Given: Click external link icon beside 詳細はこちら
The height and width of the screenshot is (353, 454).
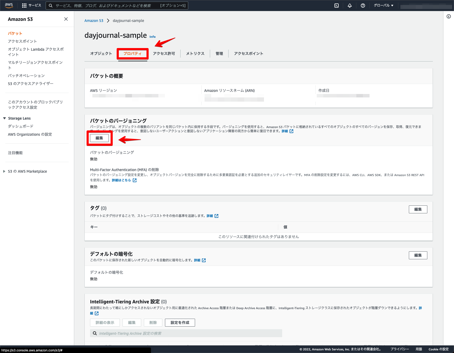Looking at the screenshot, I should (135, 180).
